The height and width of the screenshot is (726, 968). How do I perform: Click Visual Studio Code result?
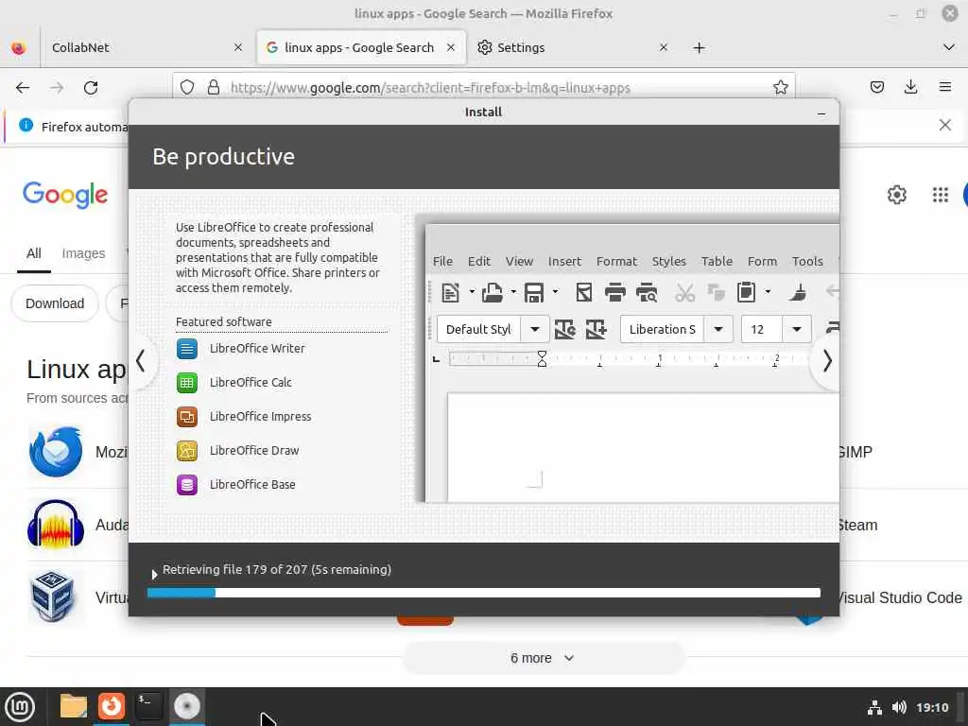point(900,597)
